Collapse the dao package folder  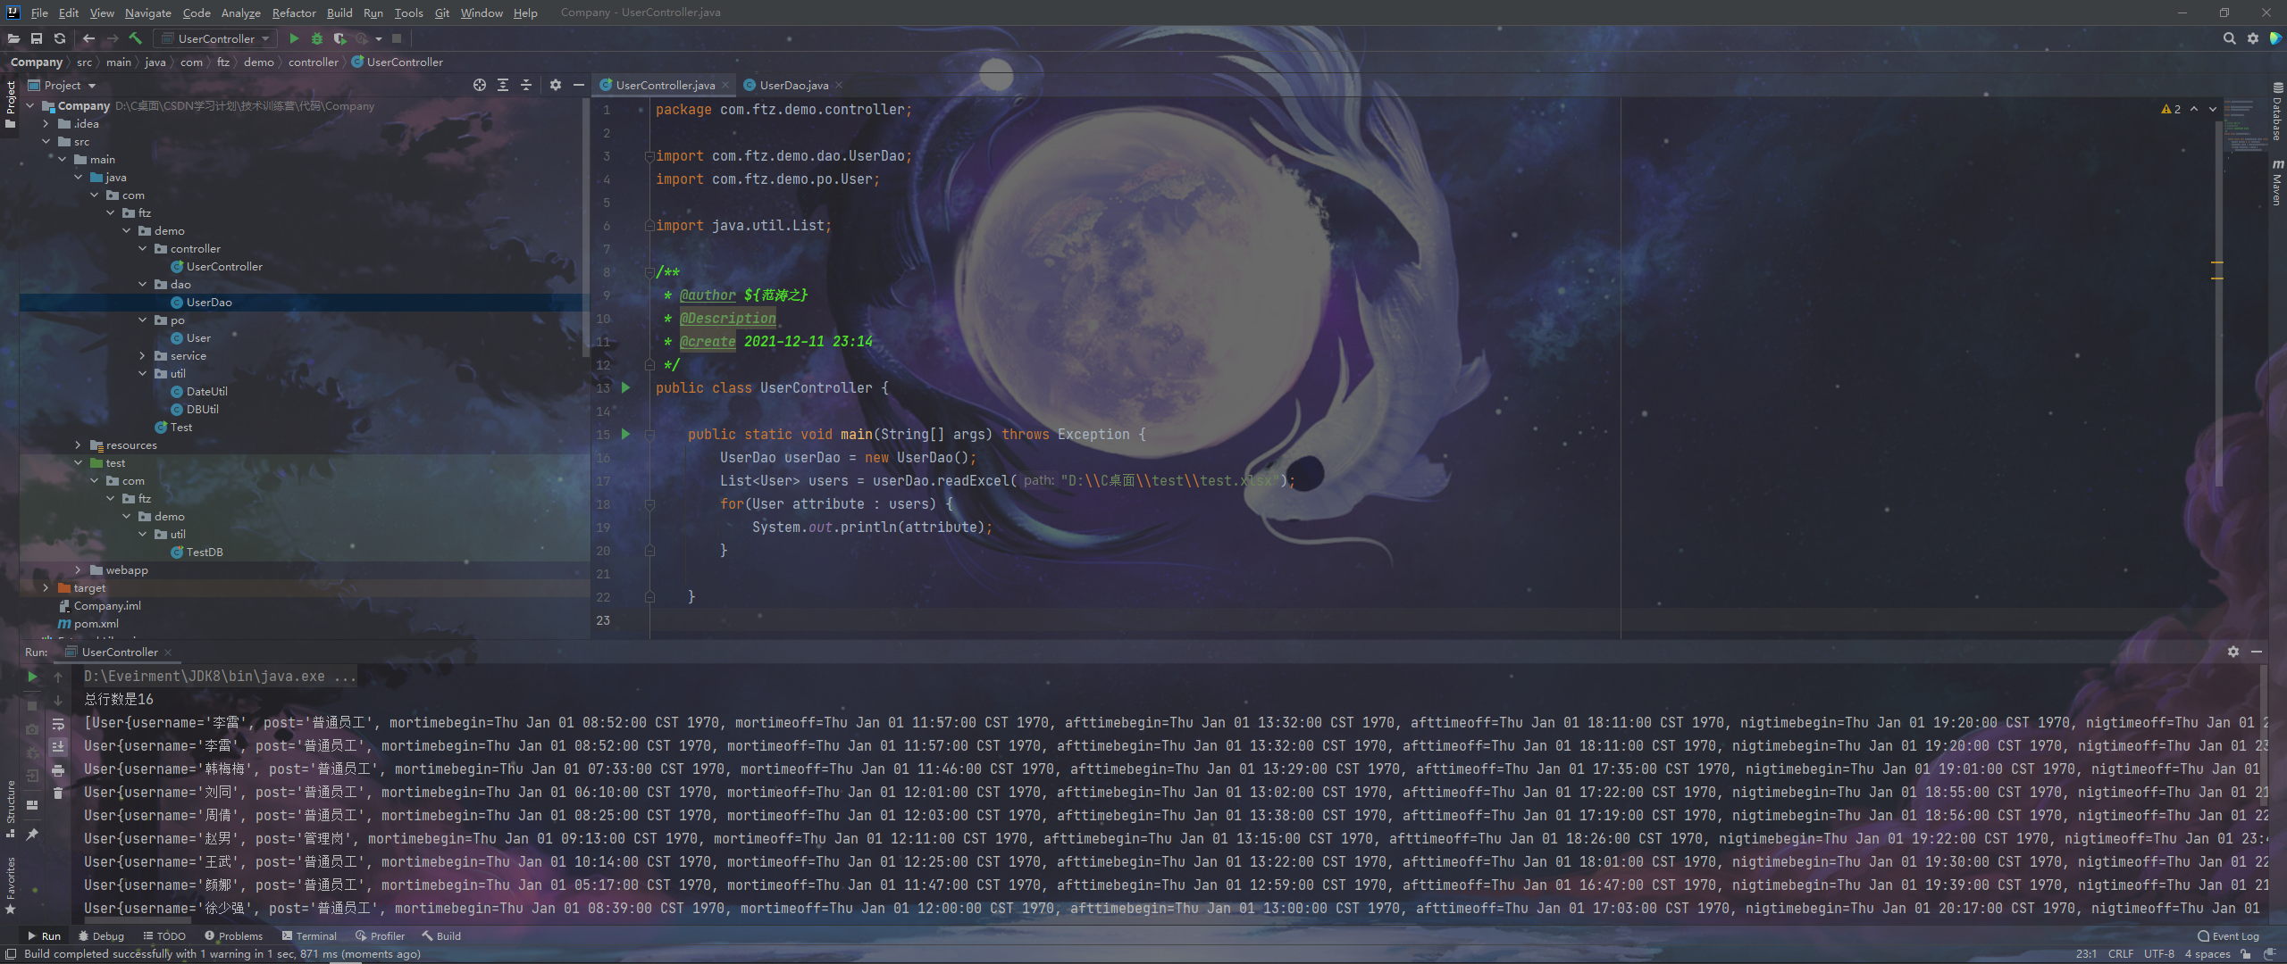coord(142,284)
